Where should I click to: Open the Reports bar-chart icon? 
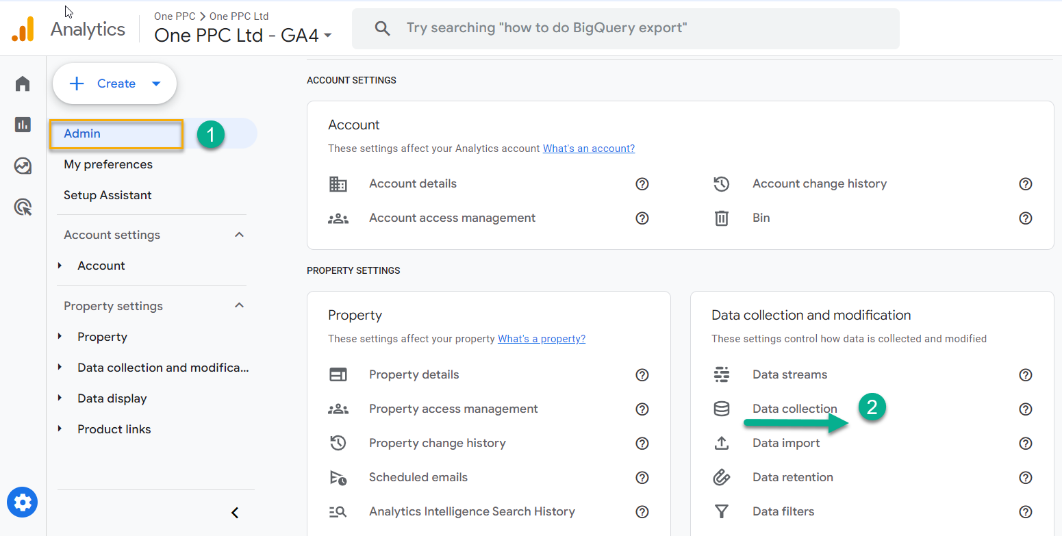click(x=23, y=125)
